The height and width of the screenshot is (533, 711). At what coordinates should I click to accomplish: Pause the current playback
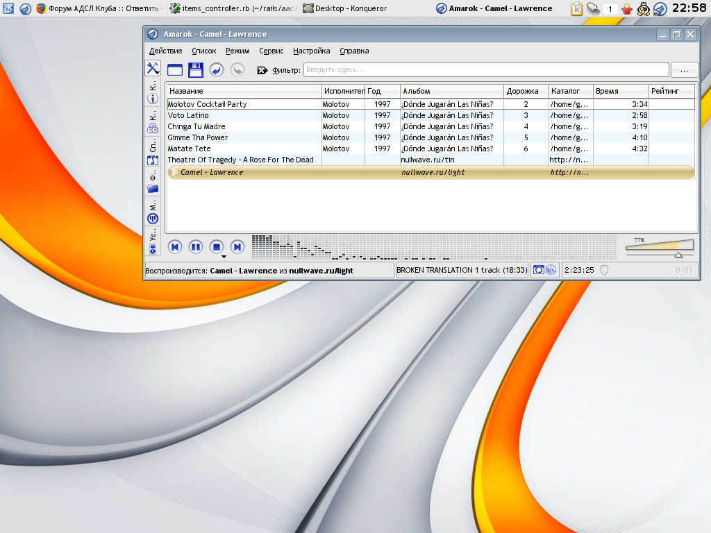[196, 246]
